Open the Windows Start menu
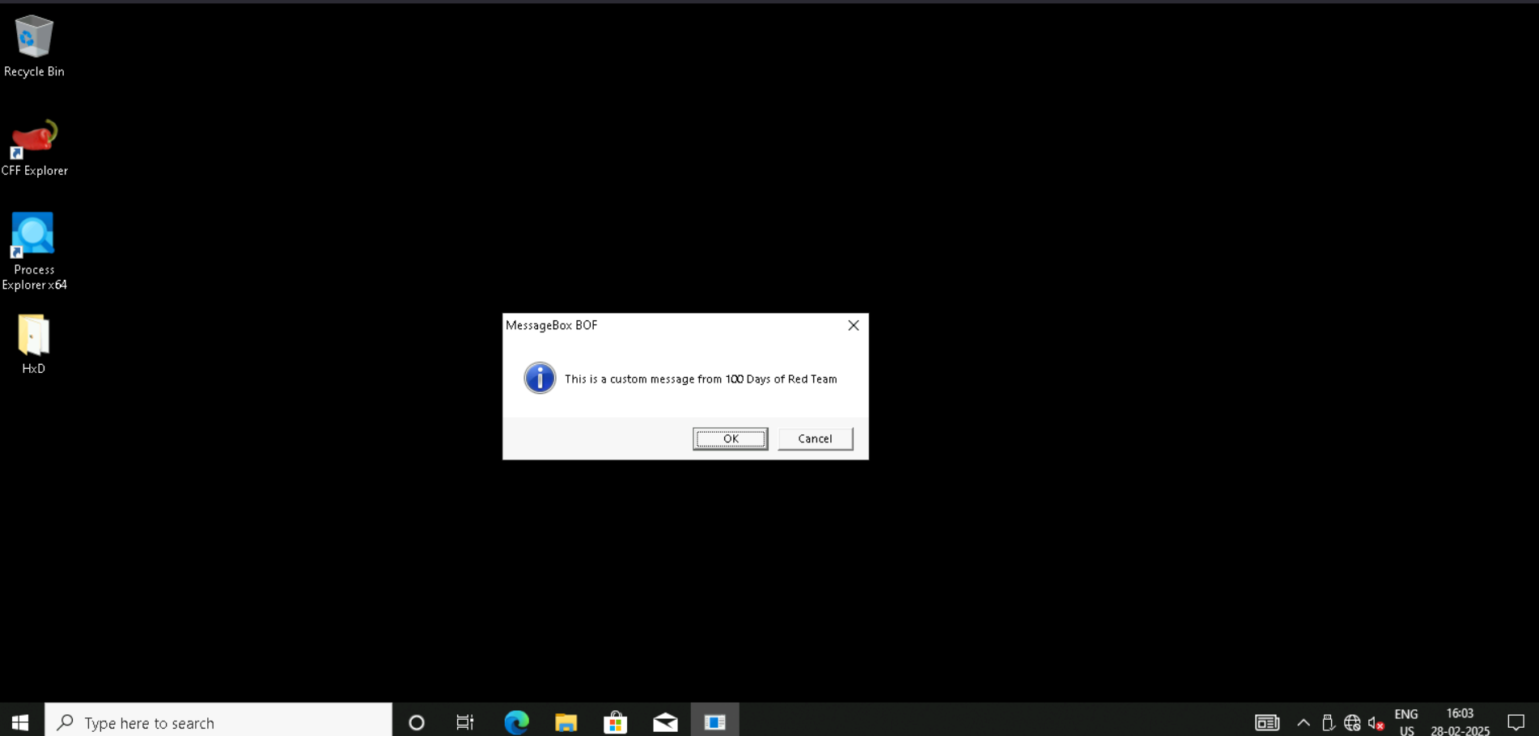The width and height of the screenshot is (1539, 736). [x=20, y=722]
